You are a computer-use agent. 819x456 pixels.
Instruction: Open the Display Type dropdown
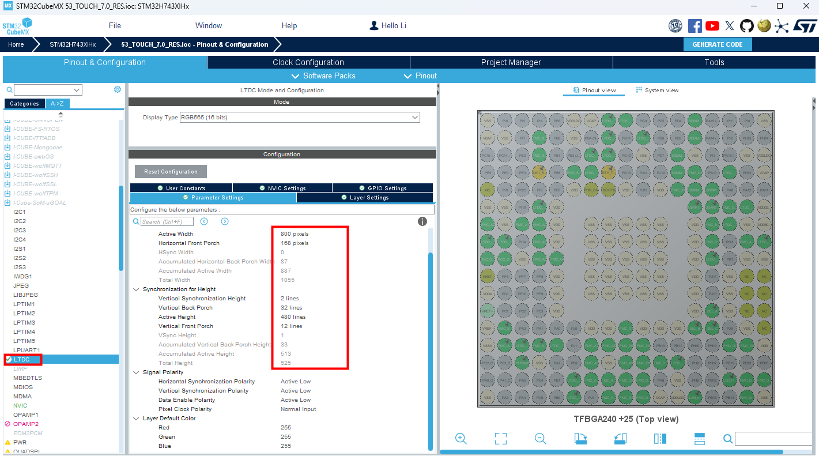[x=300, y=117]
